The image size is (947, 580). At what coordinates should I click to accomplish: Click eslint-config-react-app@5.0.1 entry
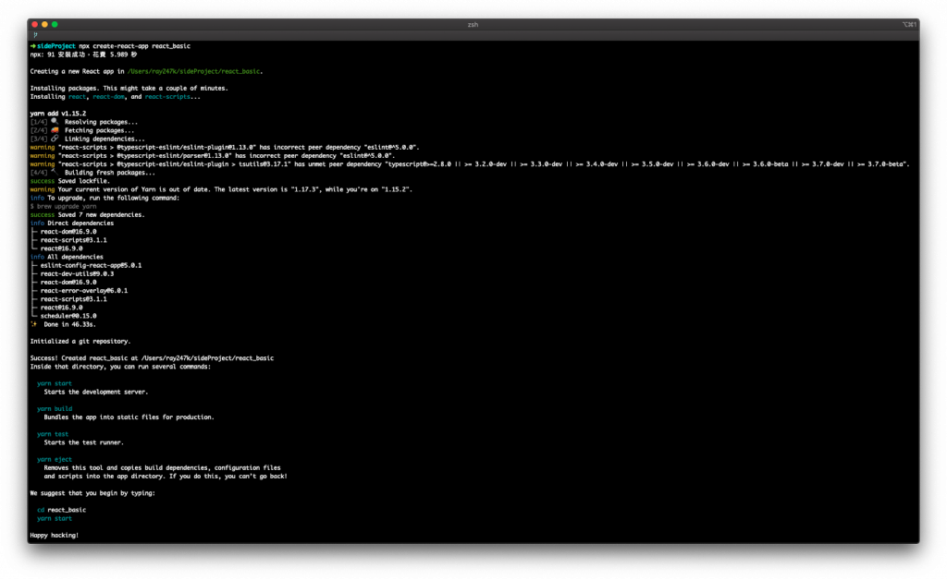click(92, 265)
